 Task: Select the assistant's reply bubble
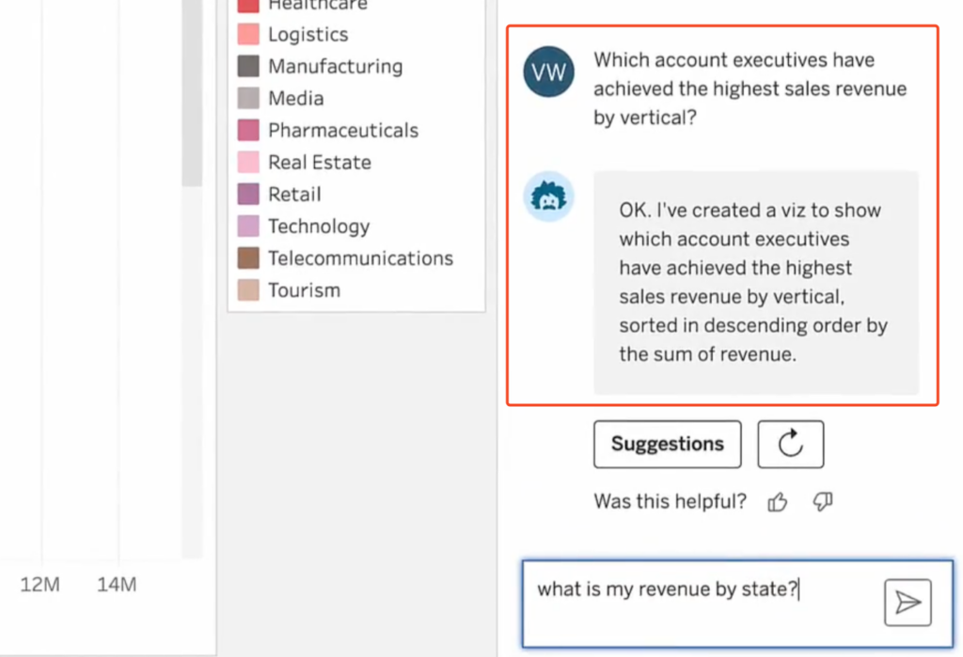coord(755,283)
